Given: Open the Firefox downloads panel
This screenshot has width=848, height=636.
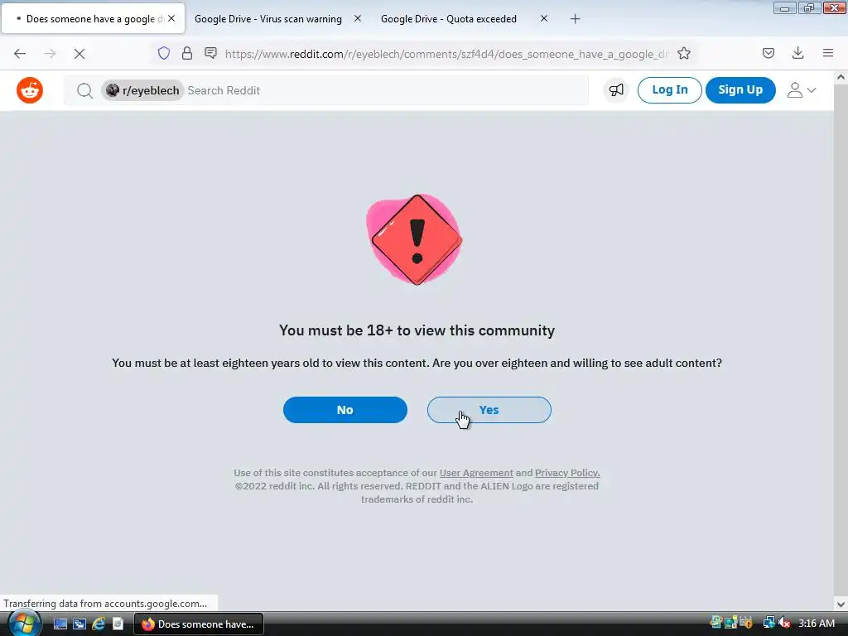Looking at the screenshot, I should pyautogui.click(x=797, y=53).
